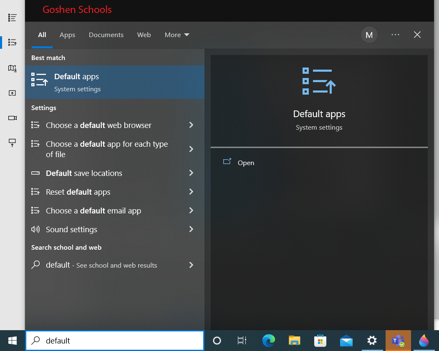Click Open in the preview pane
Image resolution: width=439 pixels, height=351 pixels.
(246, 163)
